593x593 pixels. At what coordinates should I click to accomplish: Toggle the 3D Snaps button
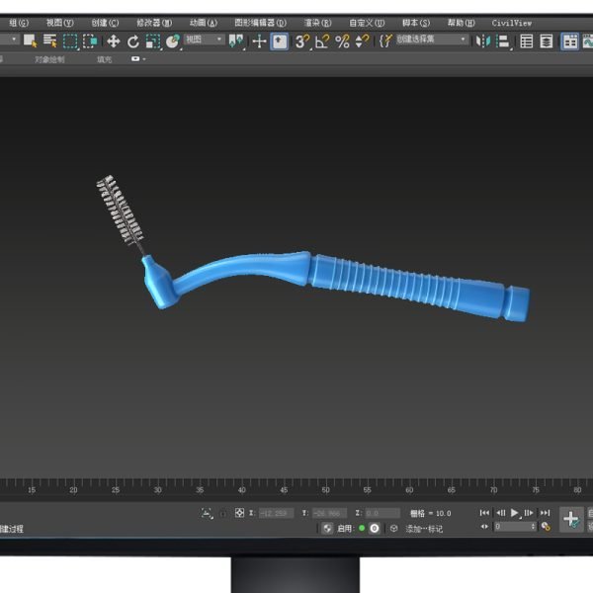(x=302, y=42)
